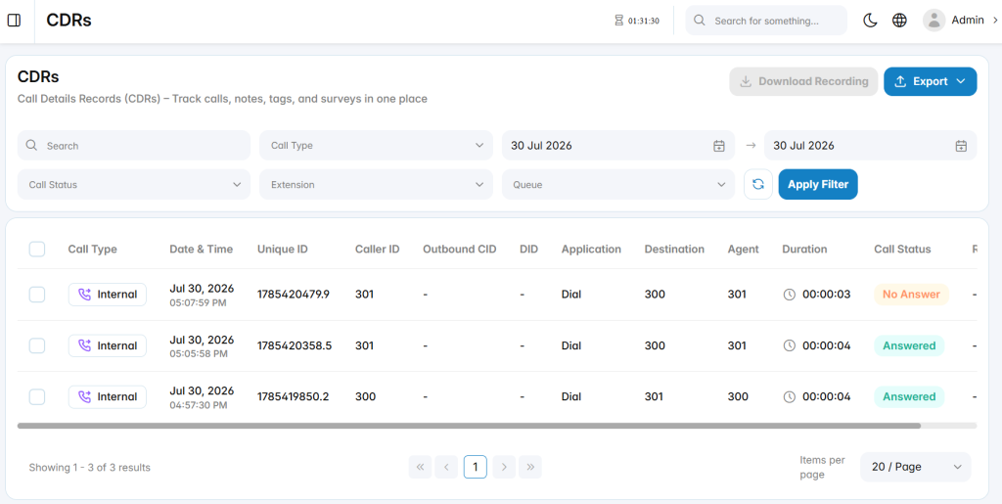1002x504 pixels.
Task: Click the No Answer status badge
Action: pyautogui.click(x=911, y=295)
